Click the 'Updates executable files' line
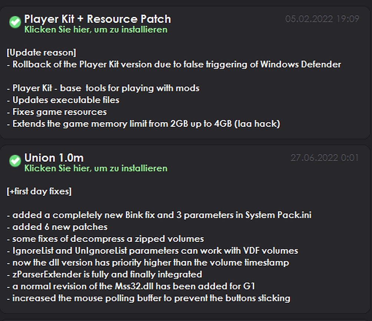Image resolution: width=372 pixels, height=321 pixels. [63, 100]
